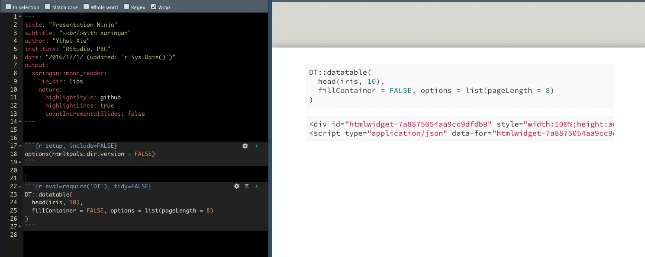Click the fillContainer line in slide preview

coord(436,91)
